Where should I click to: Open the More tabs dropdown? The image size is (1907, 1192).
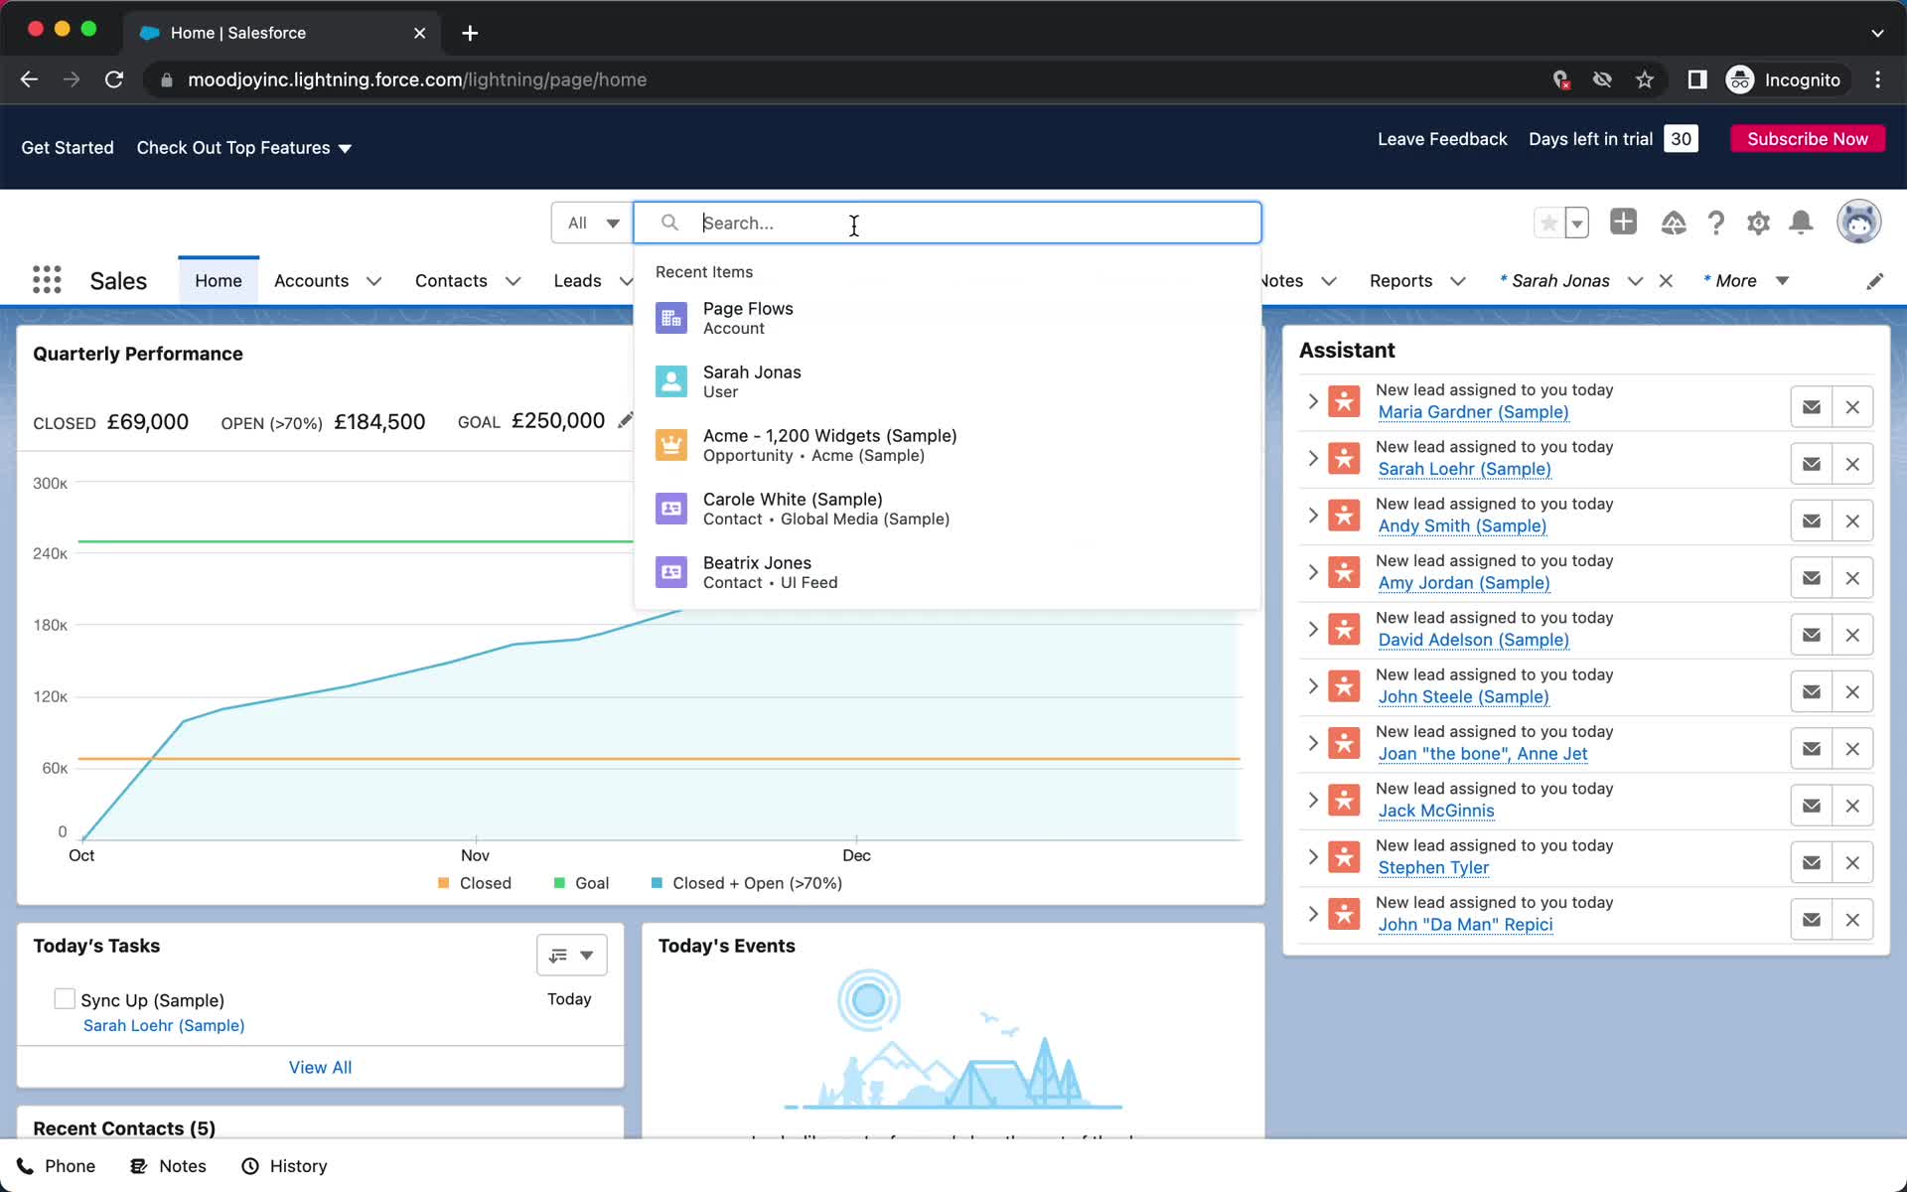pyautogui.click(x=1746, y=281)
